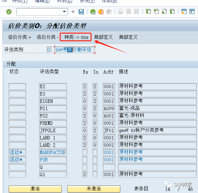The width and height of the screenshot is (198, 193).
Task: Select the E3 valuation type cell
Action: coord(53,94)
